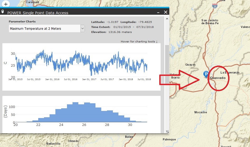Click the map zoom in plus button
This screenshot has width=250, height=147.
click(x=6, y=4)
